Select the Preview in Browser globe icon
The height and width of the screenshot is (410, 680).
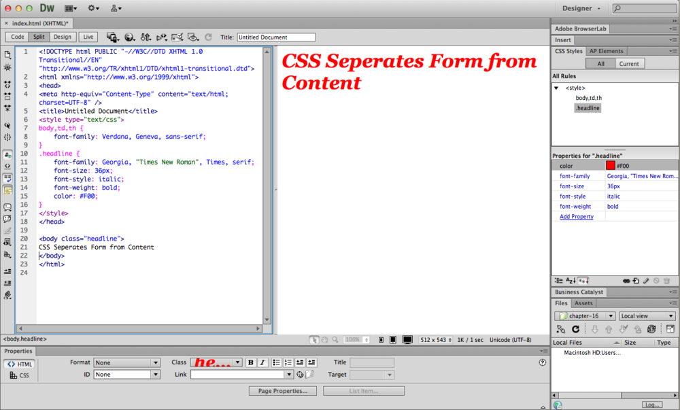[129, 37]
